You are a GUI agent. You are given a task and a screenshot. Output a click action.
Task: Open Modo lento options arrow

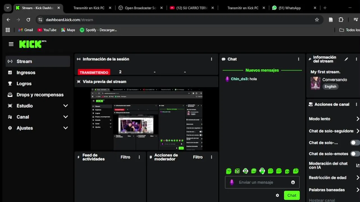click(x=358, y=119)
